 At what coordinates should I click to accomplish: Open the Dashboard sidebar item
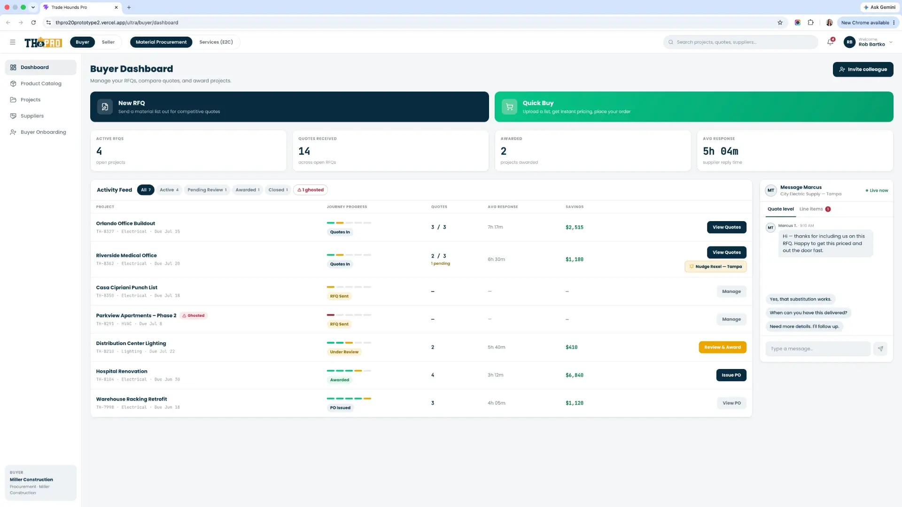coord(40,68)
